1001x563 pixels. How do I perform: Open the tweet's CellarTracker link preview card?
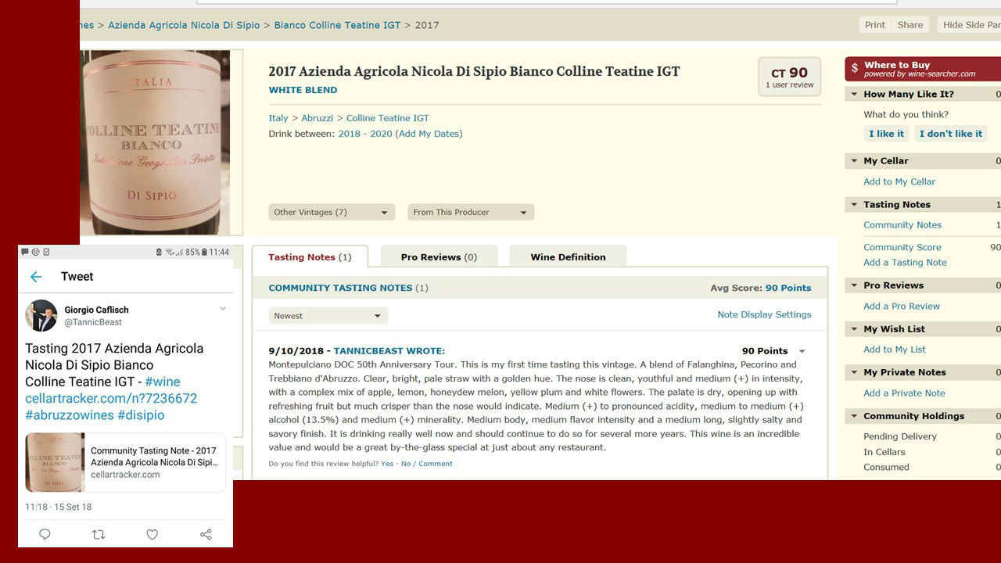[x=125, y=462]
